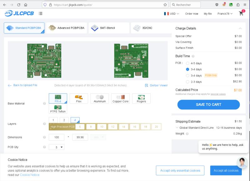The width and height of the screenshot is (250, 181).
Task: Switch to Standard PCB/PCBA tab
Action: click(x=24, y=28)
